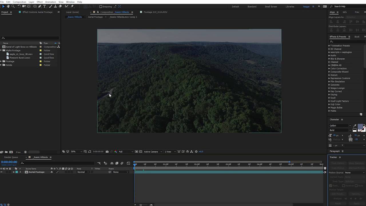Open the channel and color management icon
This screenshot has width=366, height=206.
[116, 152]
